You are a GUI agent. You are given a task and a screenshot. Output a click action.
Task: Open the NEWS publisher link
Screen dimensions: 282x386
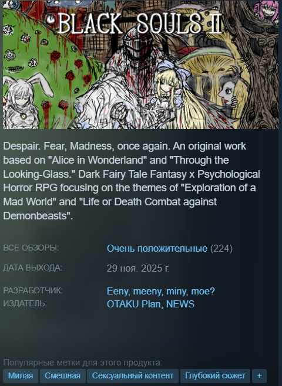(180, 304)
